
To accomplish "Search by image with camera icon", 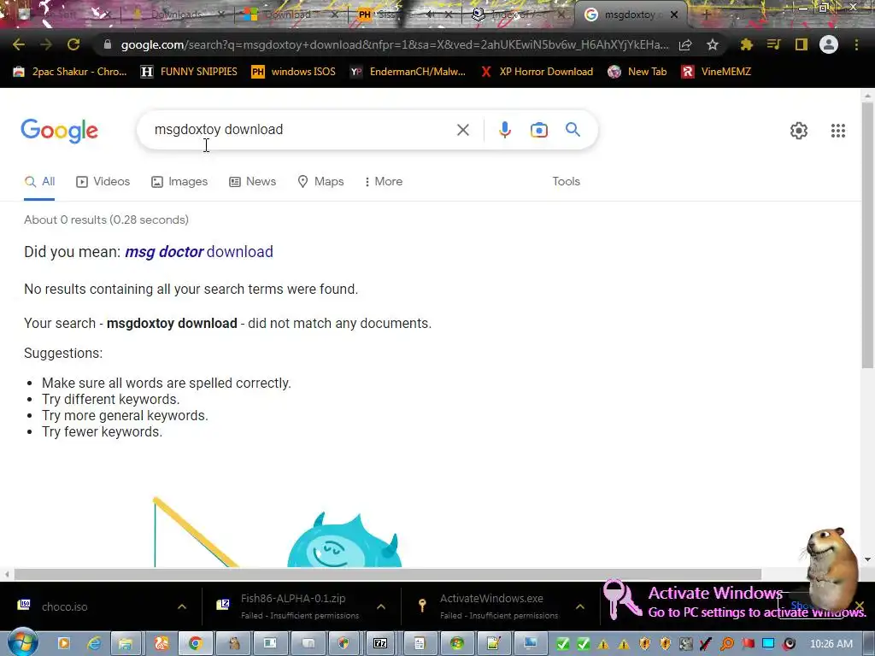I will [x=538, y=130].
